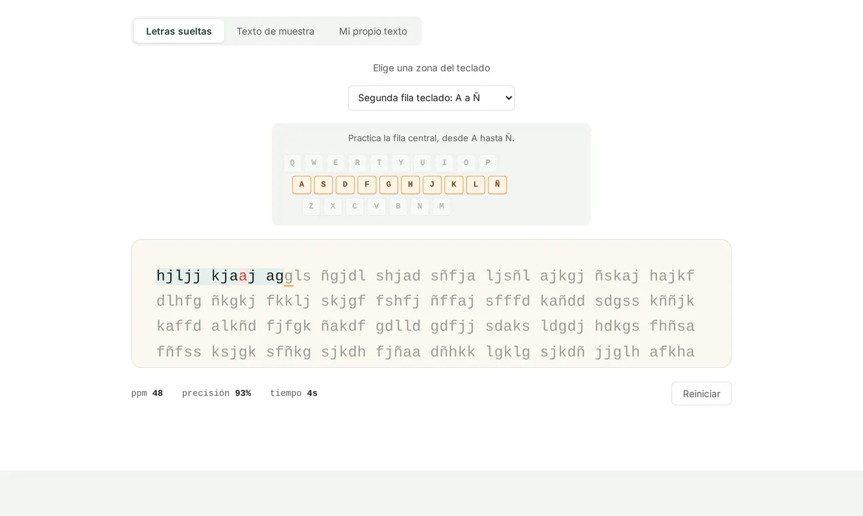The image size is (863, 516).
Task: Select the Mi propio texto tab
Action: coord(373,31)
